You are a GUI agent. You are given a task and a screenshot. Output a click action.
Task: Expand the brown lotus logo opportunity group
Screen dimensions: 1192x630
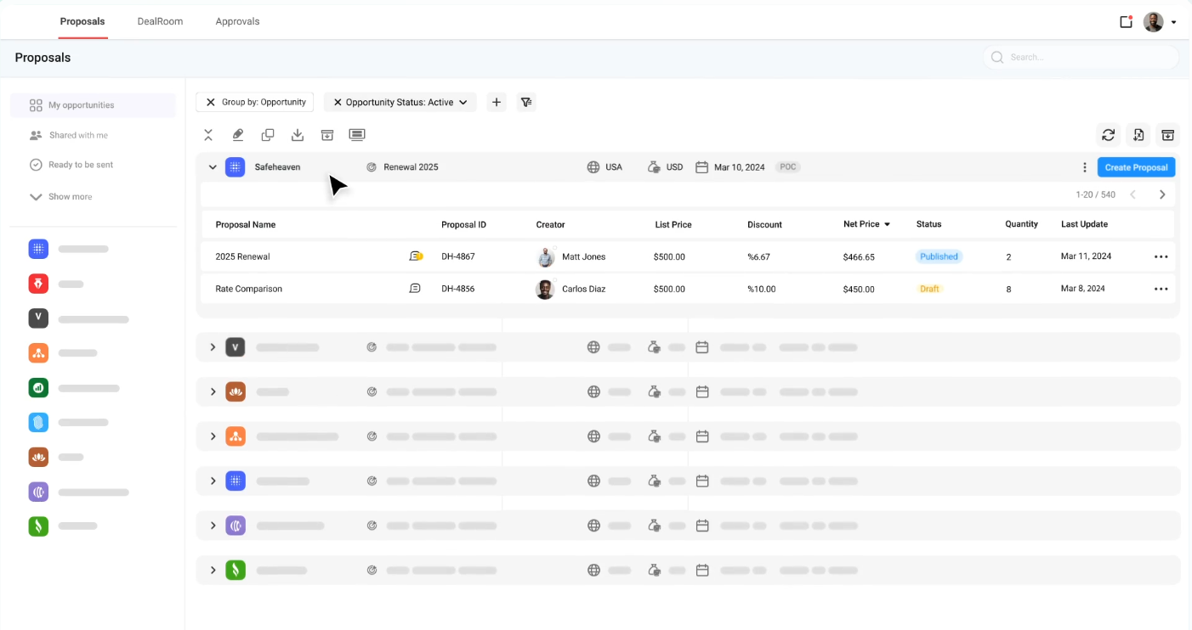click(x=213, y=391)
